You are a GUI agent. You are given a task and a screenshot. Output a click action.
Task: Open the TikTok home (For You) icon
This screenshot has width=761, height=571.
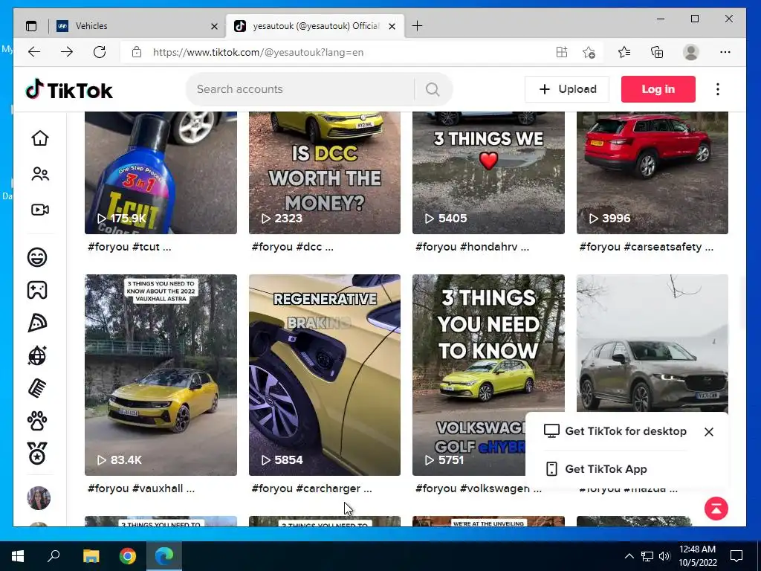pyautogui.click(x=40, y=138)
